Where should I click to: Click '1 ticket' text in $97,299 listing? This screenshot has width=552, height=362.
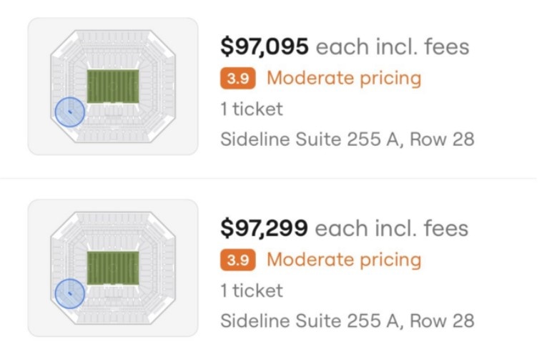(251, 290)
